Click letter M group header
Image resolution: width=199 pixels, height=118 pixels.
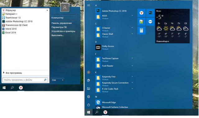click(x=96, y=97)
